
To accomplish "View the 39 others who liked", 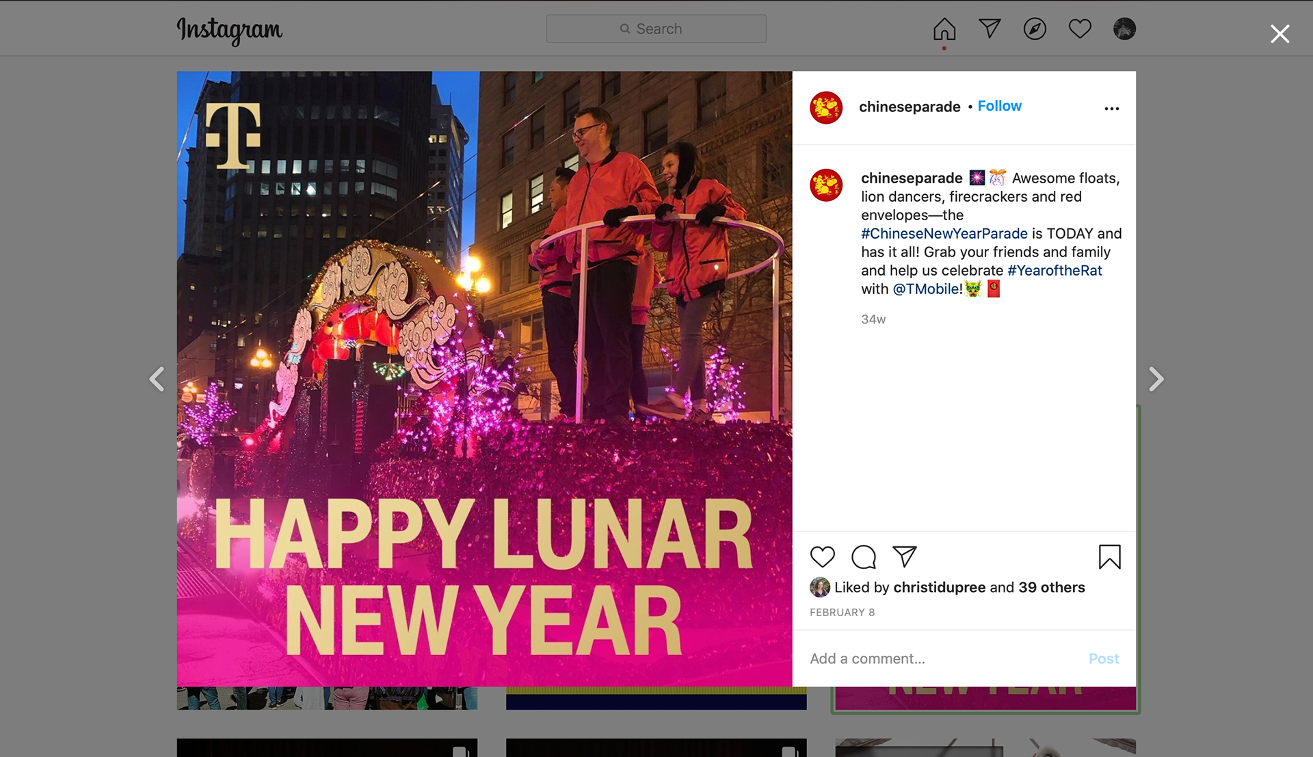I will tap(1051, 587).
